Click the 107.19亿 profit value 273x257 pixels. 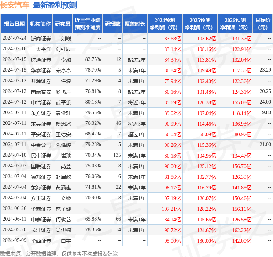[x=171, y=198]
